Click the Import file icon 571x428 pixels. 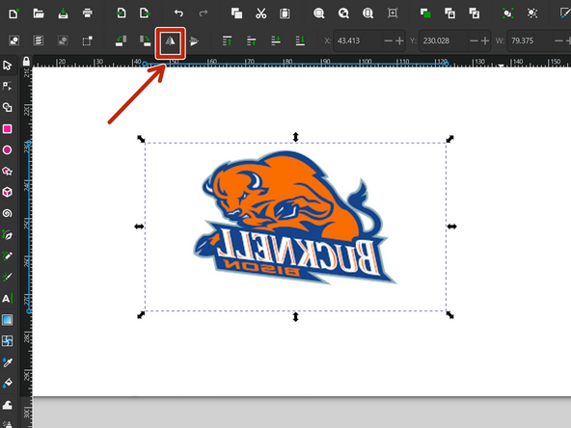pyautogui.click(x=121, y=13)
